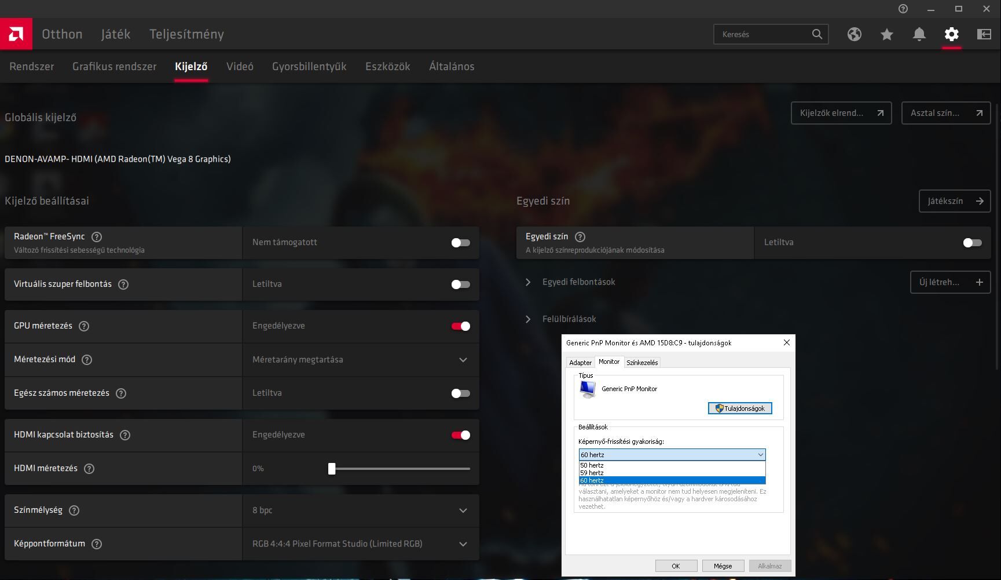
Task: Open the web browser globe icon
Action: [854, 34]
